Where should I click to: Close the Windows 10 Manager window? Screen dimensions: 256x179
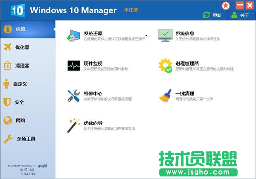(x=250, y=6)
